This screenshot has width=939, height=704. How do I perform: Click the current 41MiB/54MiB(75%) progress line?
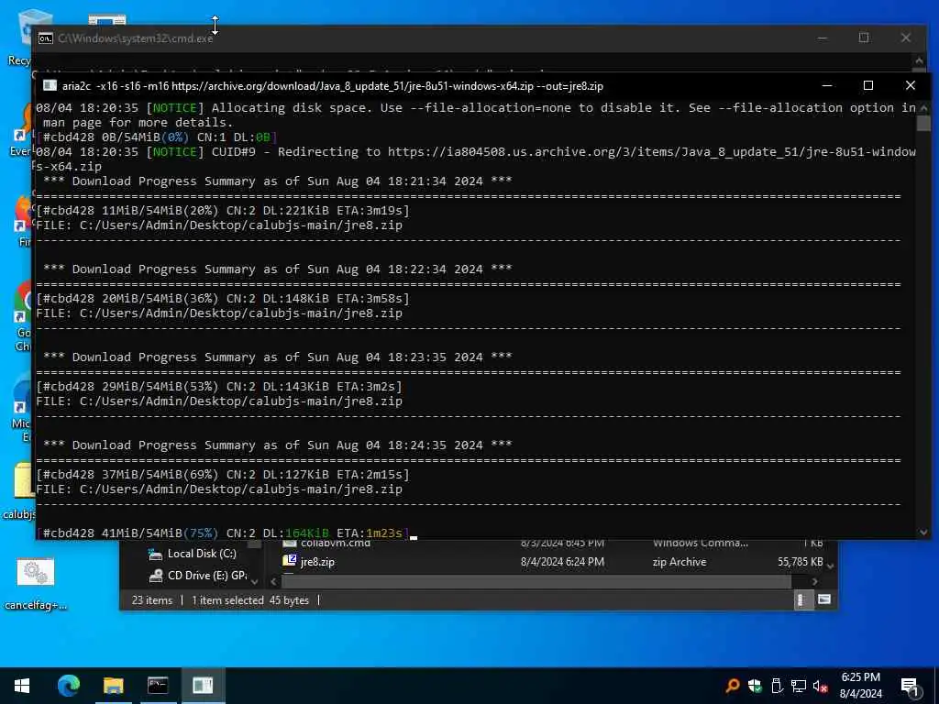coord(223,533)
